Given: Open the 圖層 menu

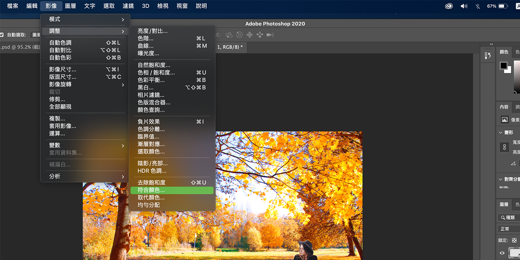Looking at the screenshot, I should pyautogui.click(x=70, y=6).
